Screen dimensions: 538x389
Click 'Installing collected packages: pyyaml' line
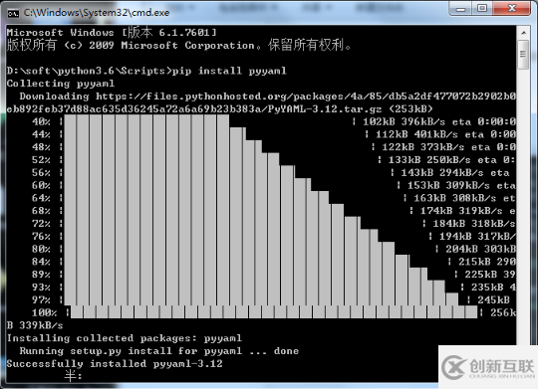(x=125, y=338)
